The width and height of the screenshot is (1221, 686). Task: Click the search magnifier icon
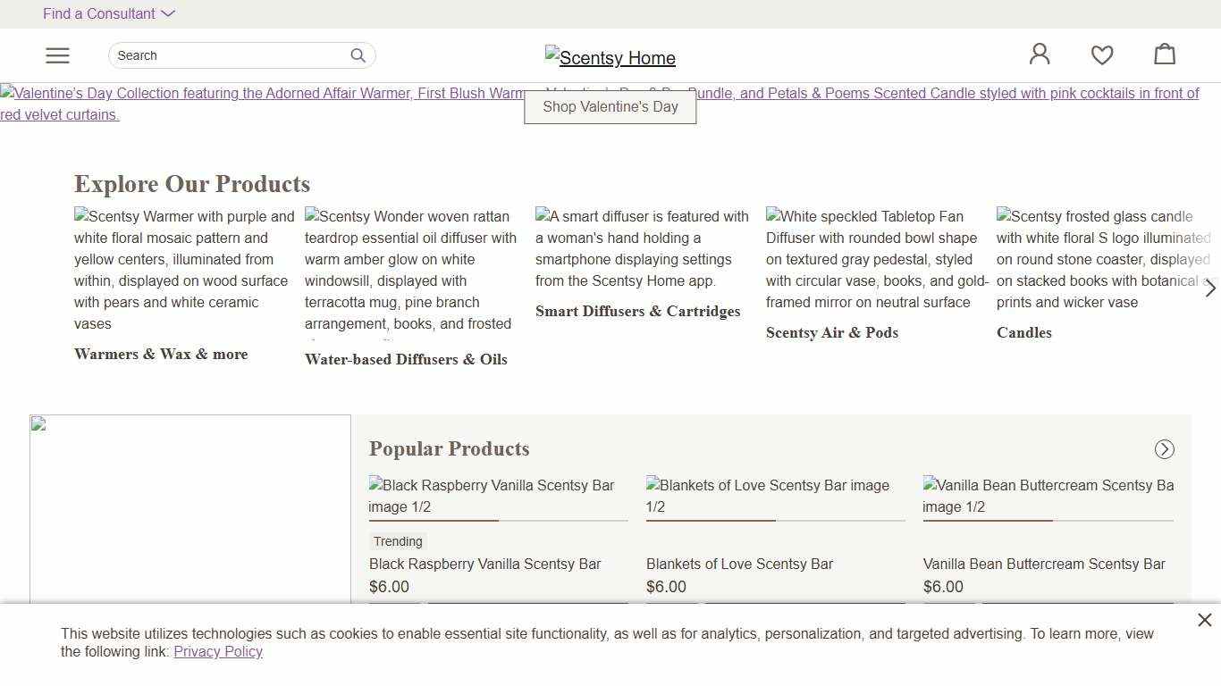coord(358,55)
